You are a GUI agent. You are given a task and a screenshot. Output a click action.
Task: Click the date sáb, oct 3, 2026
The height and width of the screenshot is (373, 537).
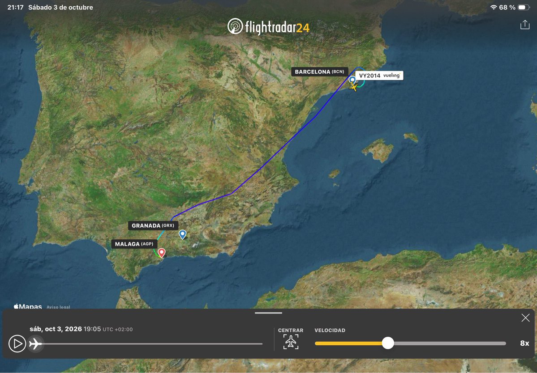56,329
